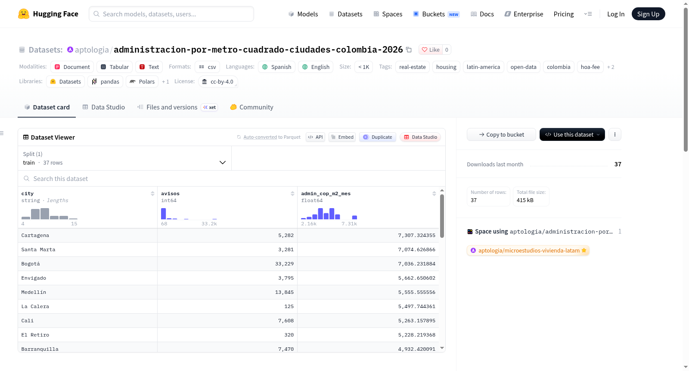Toggle the left sidebar outline icon
Image resolution: width=689 pixels, height=371 pixels.
coord(2,133)
